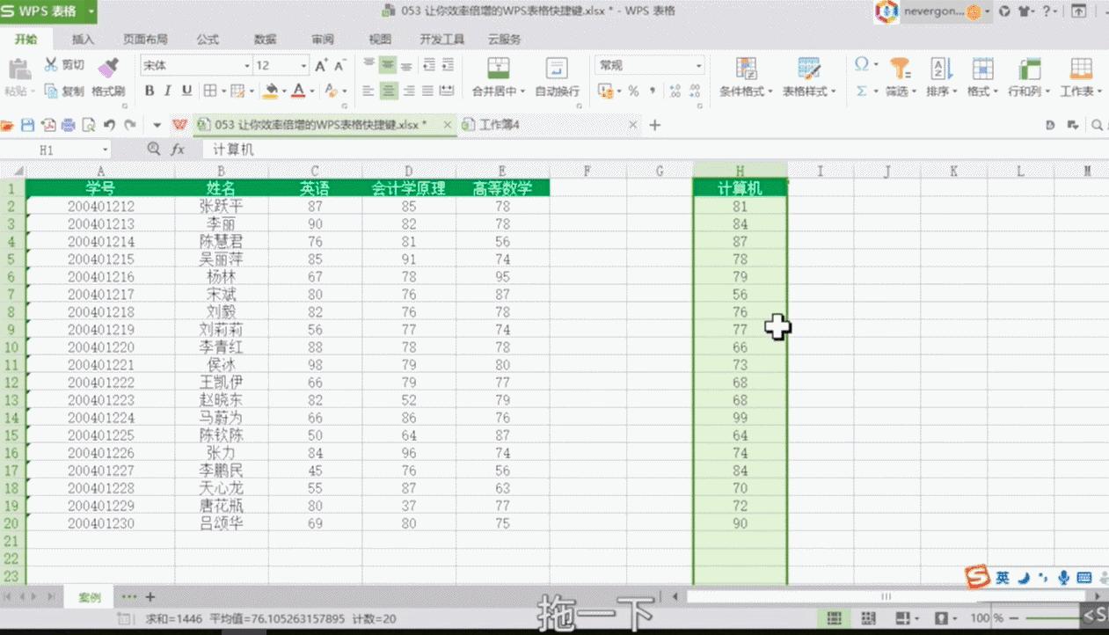
Task: Toggle italic formatting
Action: (x=168, y=89)
